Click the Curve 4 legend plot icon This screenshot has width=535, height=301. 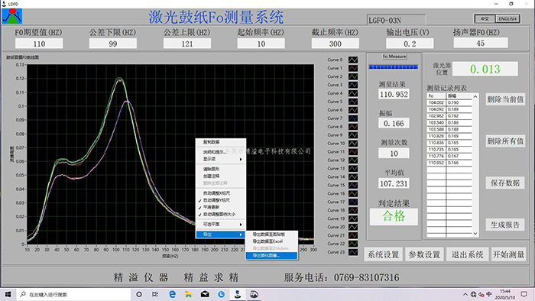click(353, 93)
